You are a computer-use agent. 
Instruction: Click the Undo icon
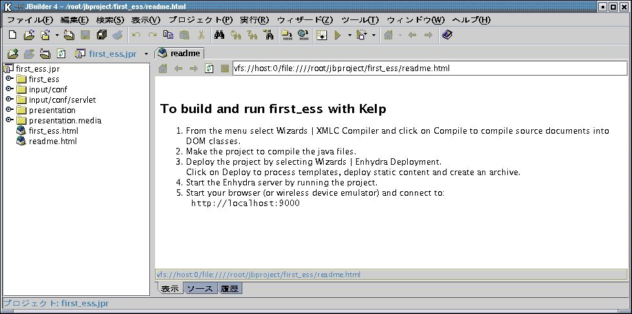(136, 36)
